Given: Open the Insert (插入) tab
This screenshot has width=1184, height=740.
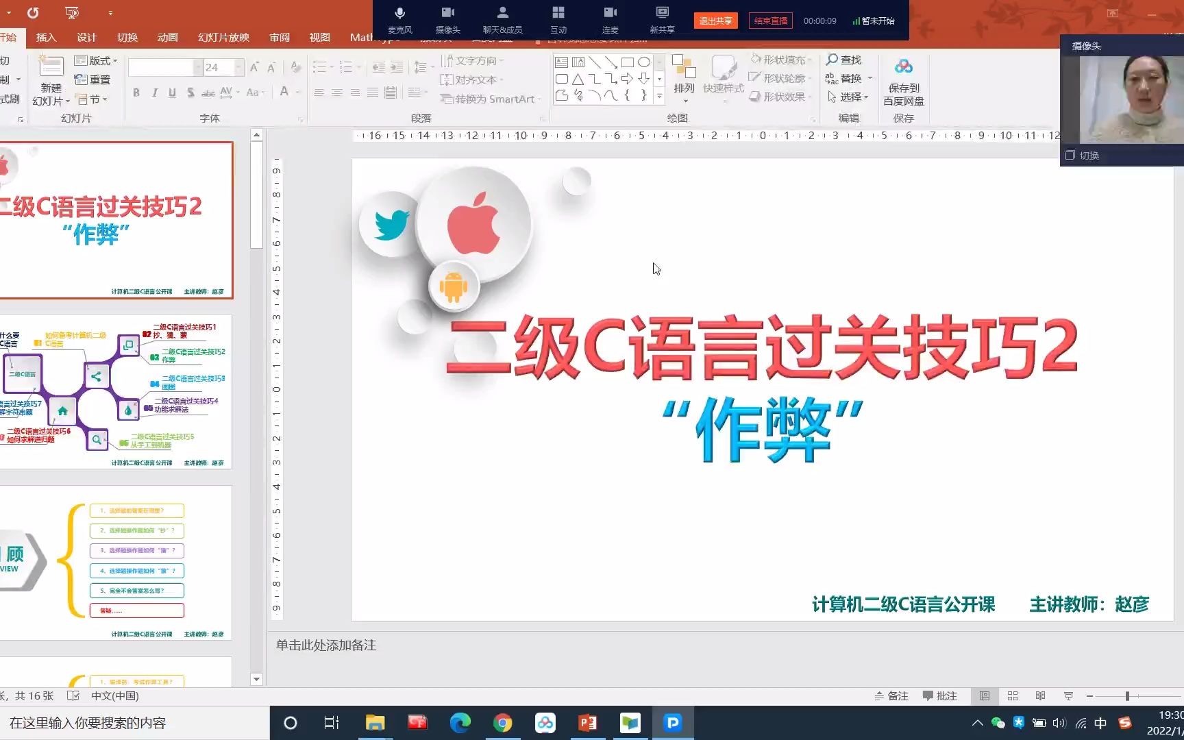Looking at the screenshot, I should click(x=46, y=37).
